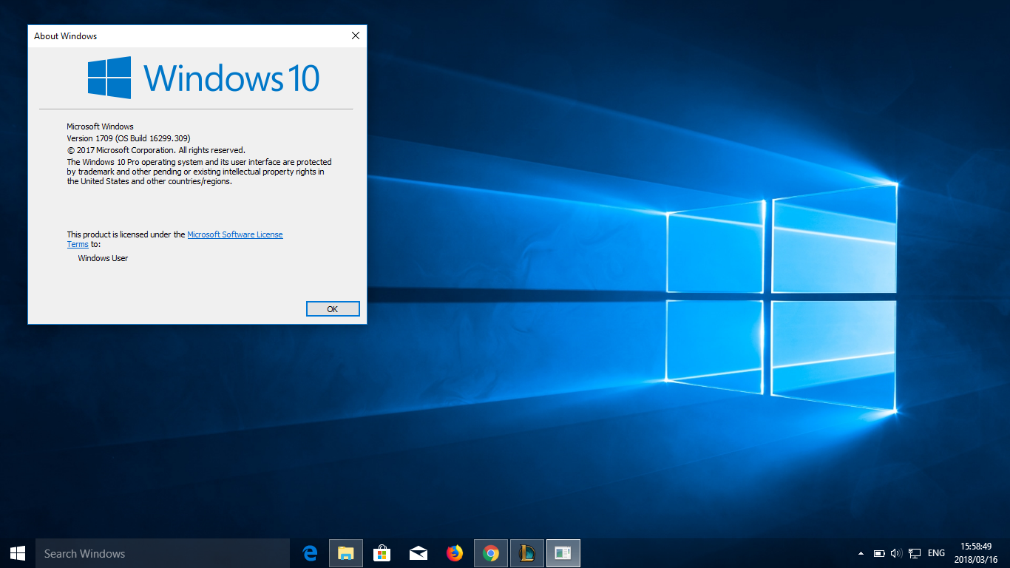Click the About Windows title bar text
This screenshot has height=568, width=1010.
(66, 36)
